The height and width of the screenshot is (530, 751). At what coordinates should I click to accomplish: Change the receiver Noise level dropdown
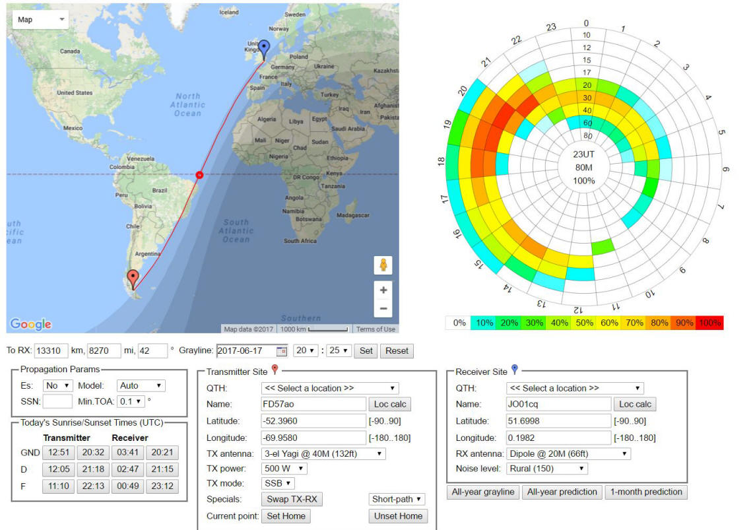(x=546, y=469)
